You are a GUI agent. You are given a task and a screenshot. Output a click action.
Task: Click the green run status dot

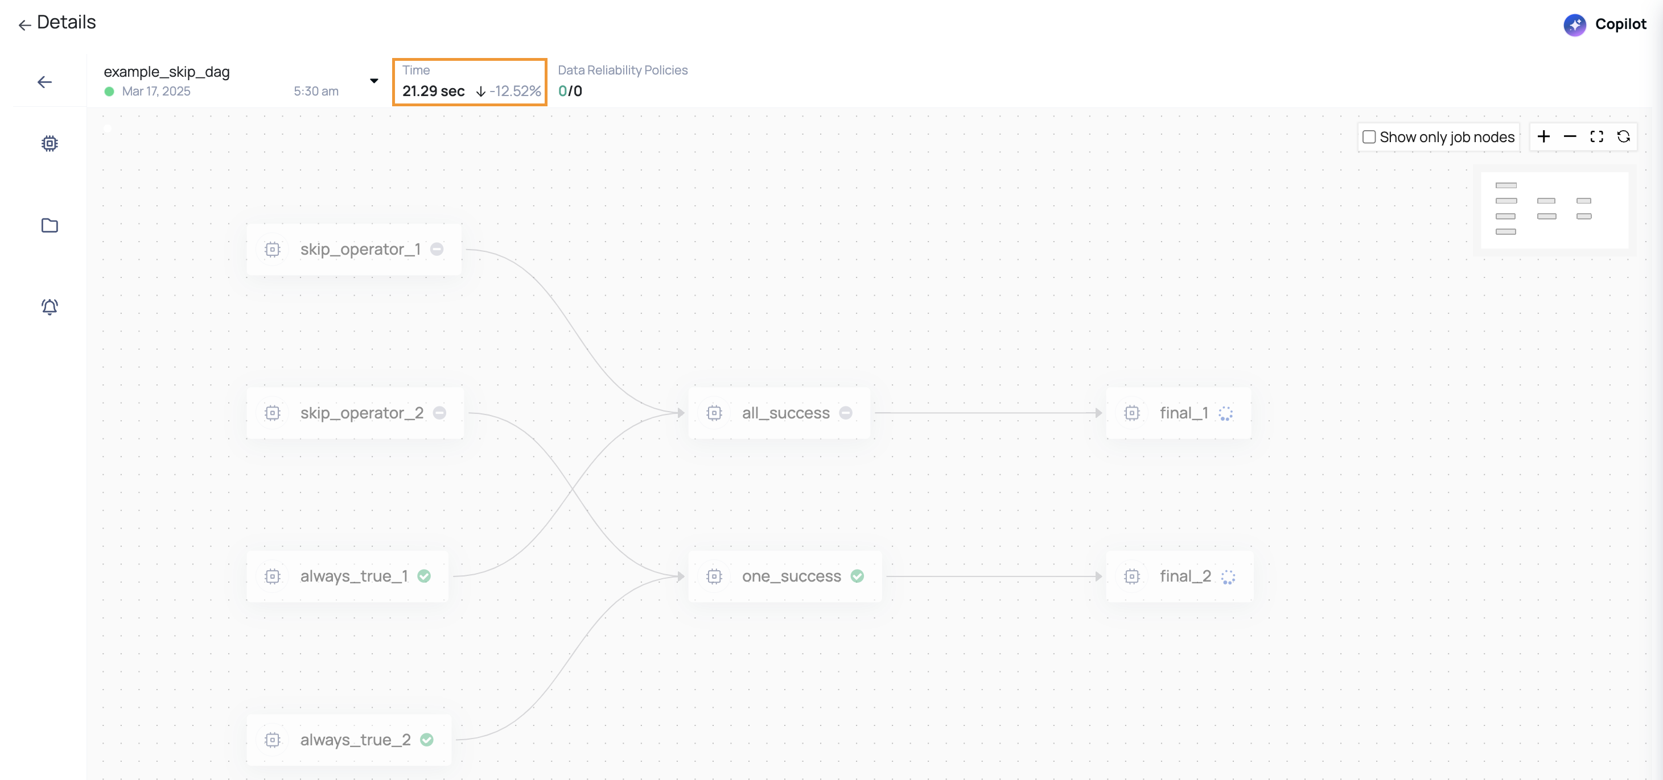click(x=109, y=92)
